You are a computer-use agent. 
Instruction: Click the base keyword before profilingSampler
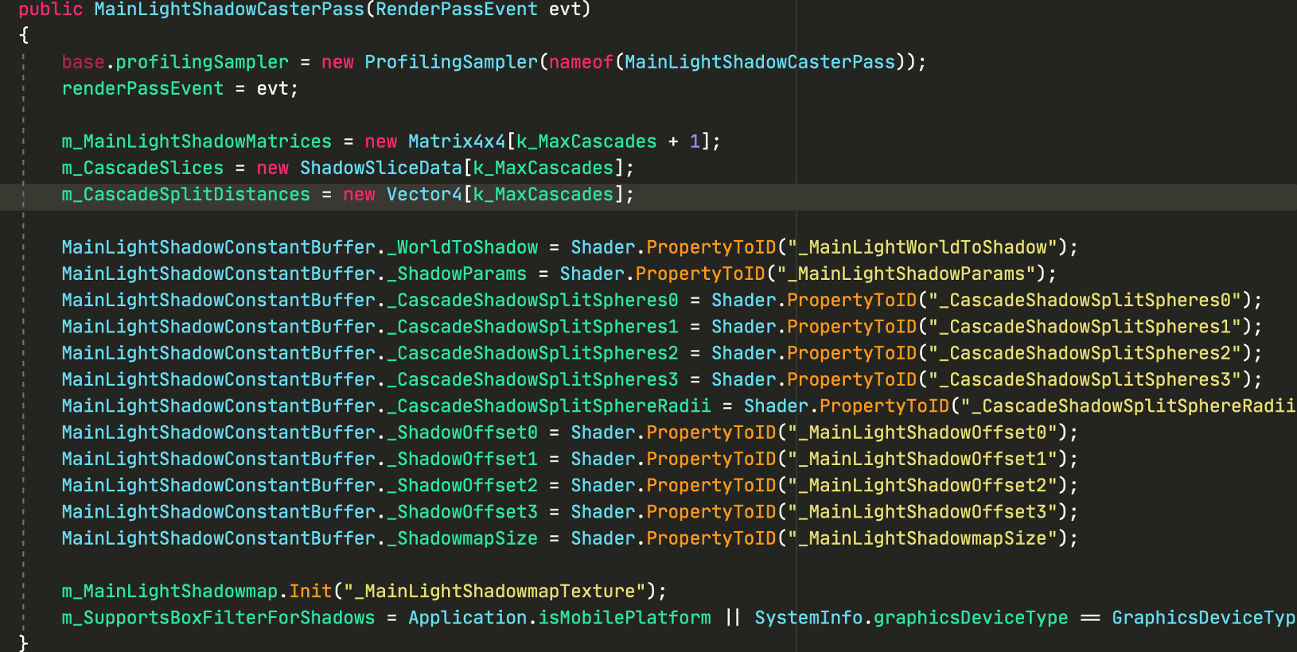coord(83,62)
